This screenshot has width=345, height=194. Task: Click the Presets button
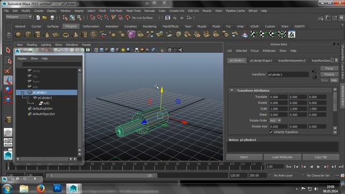pyautogui.click(x=329, y=74)
